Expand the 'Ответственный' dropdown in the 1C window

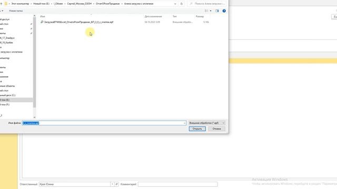click(112, 184)
